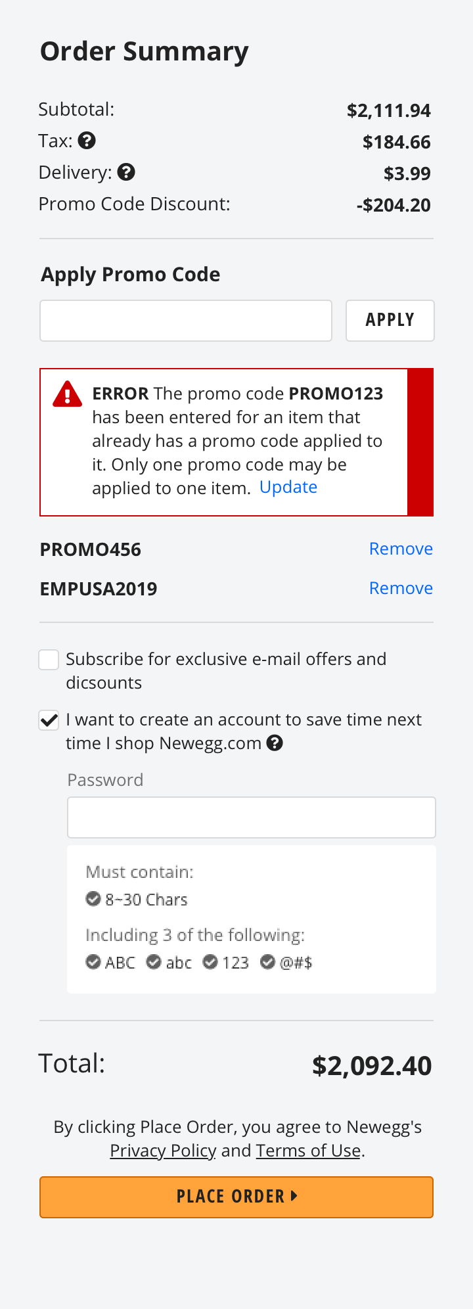Click the red error warning triangle icon

click(67, 394)
